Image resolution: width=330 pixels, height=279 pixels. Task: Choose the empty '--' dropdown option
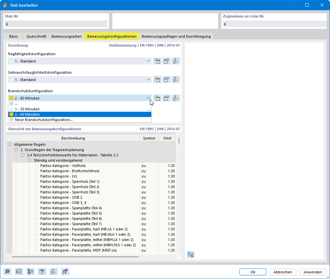pos(80,104)
